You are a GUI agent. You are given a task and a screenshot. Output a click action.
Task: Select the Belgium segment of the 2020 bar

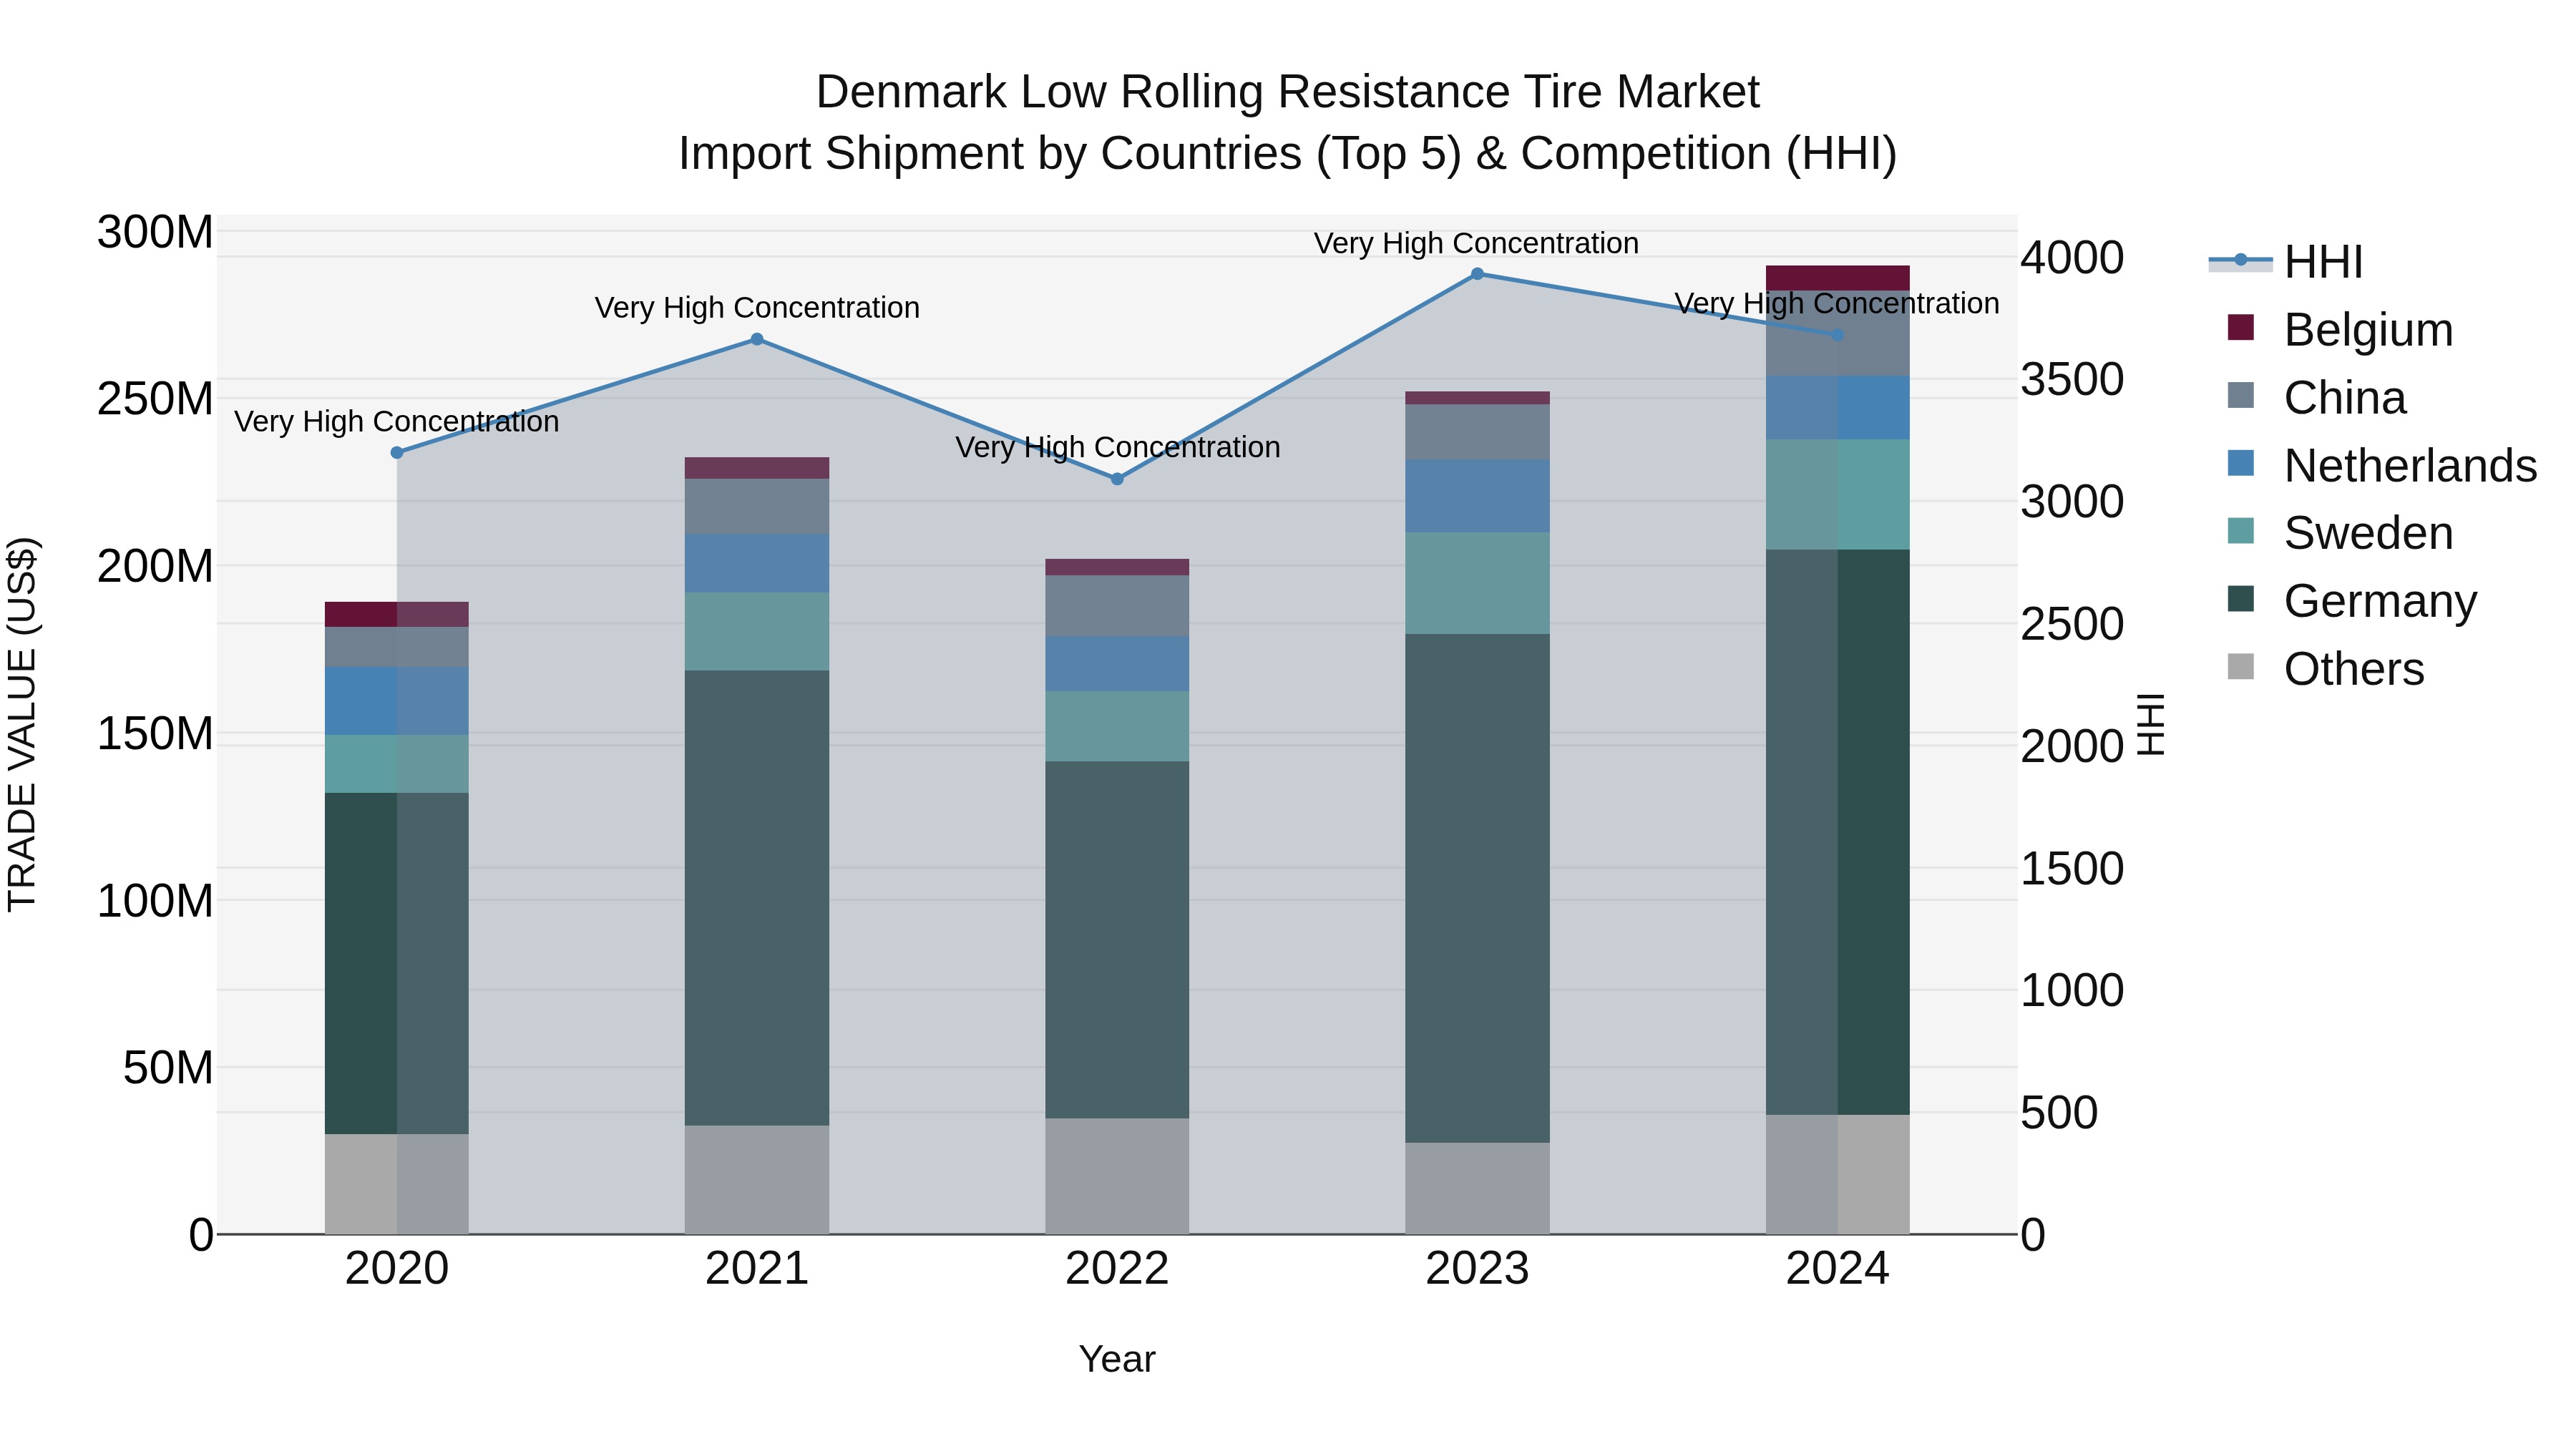pos(397,614)
